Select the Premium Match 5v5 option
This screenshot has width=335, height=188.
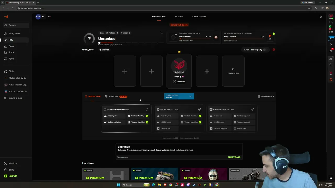[x=232, y=119]
